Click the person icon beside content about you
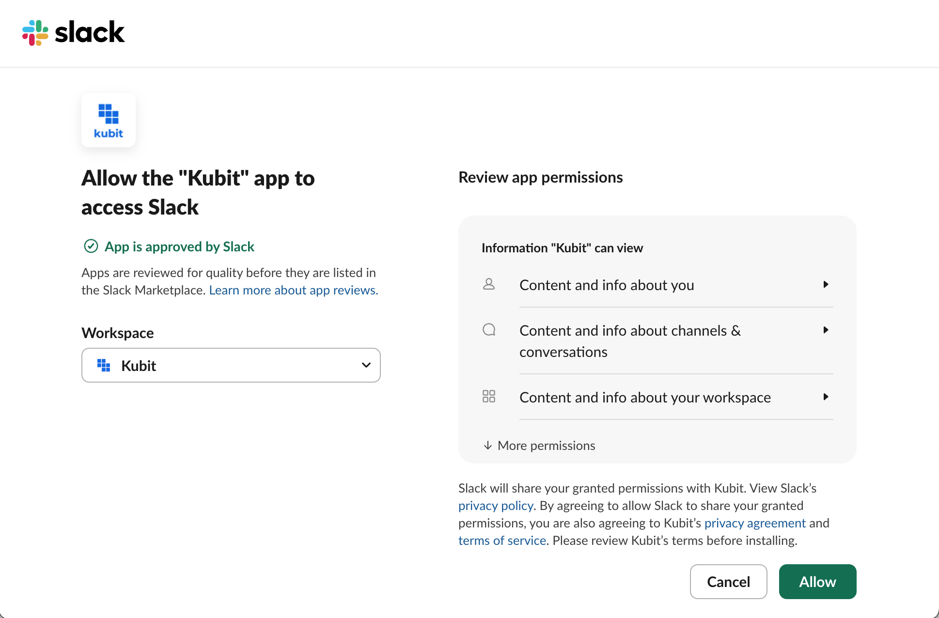The height and width of the screenshot is (618, 939). pos(489,284)
